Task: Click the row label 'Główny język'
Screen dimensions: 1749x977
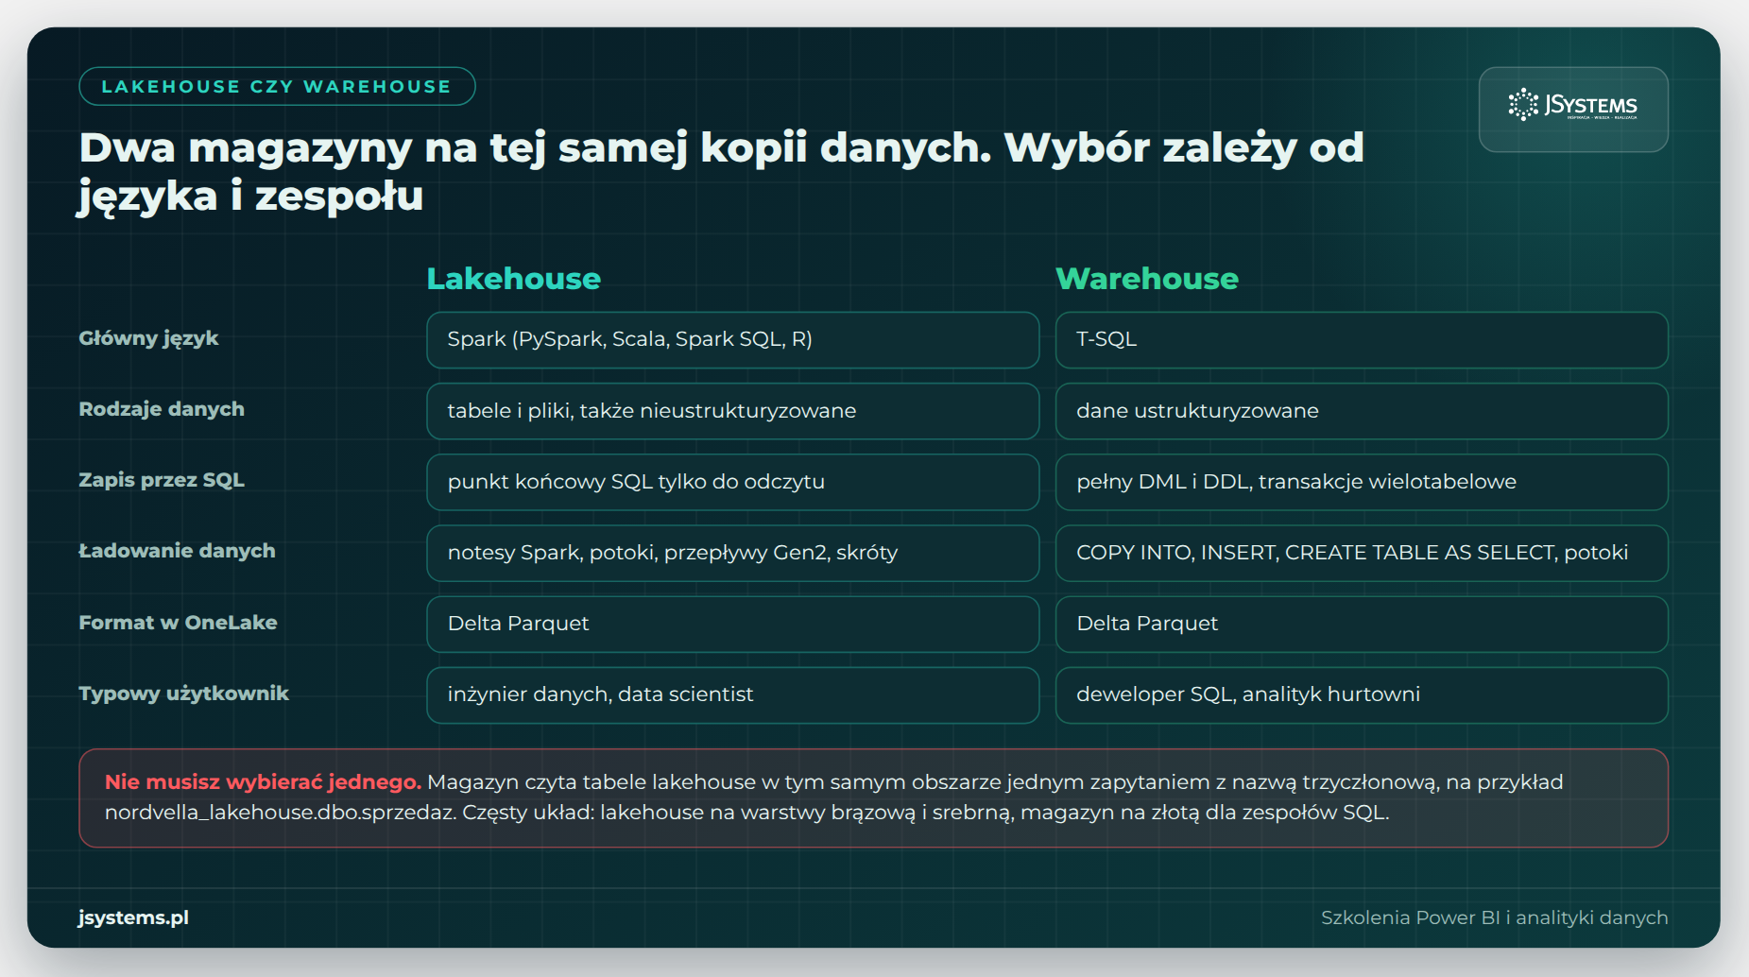Action: pyautogui.click(x=148, y=338)
